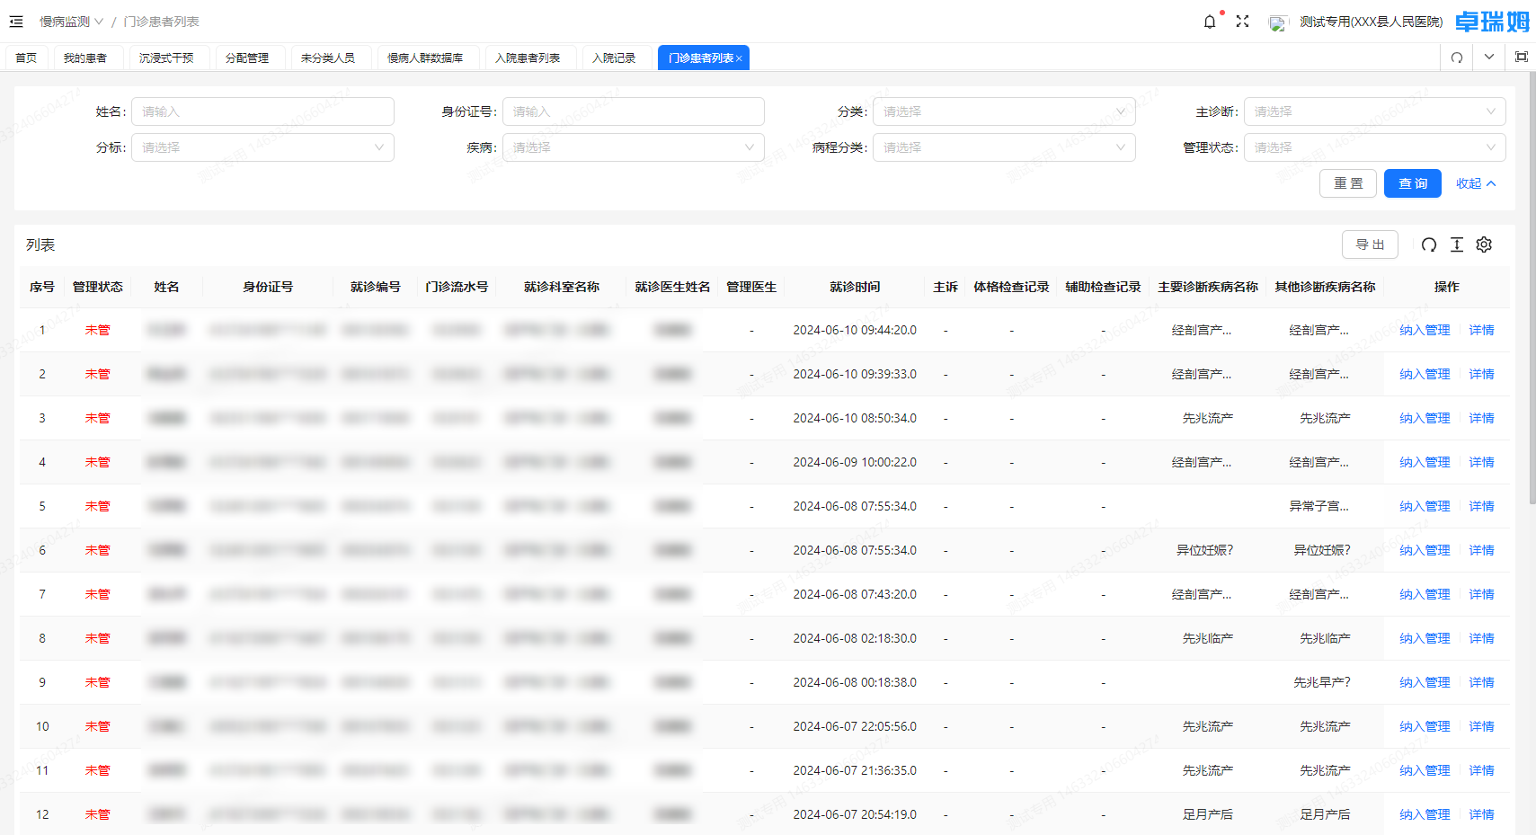
Task: Open table column settings gear
Action: (1484, 244)
